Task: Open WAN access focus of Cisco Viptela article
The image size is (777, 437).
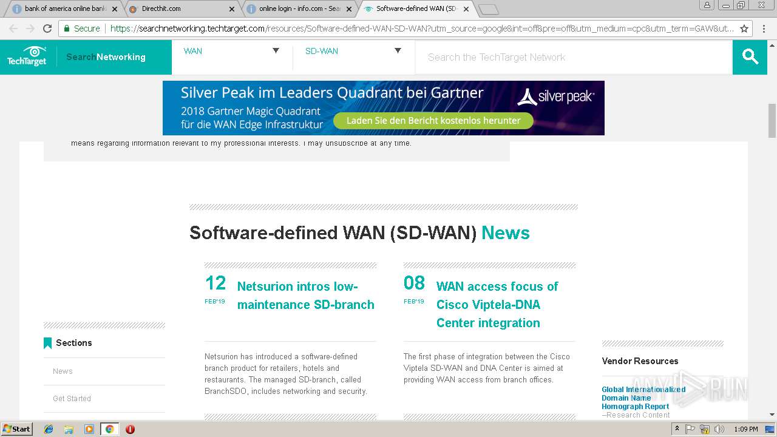Action: click(497, 305)
